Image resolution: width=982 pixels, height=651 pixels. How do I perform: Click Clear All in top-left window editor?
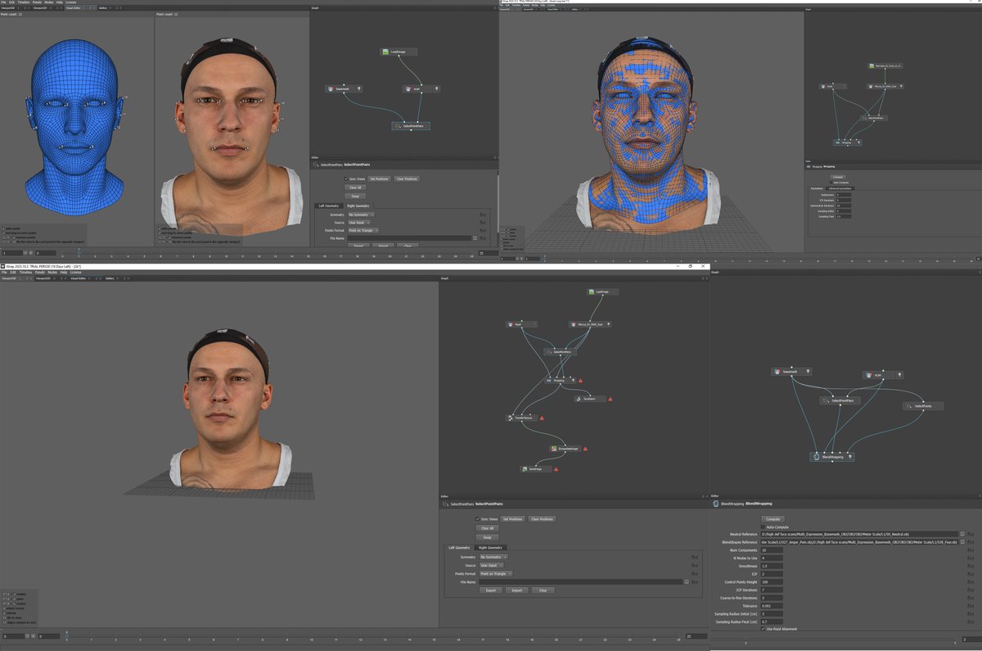pos(355,188)
